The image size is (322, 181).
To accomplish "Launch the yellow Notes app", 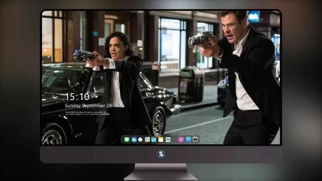I will click(x=161, y=140).
